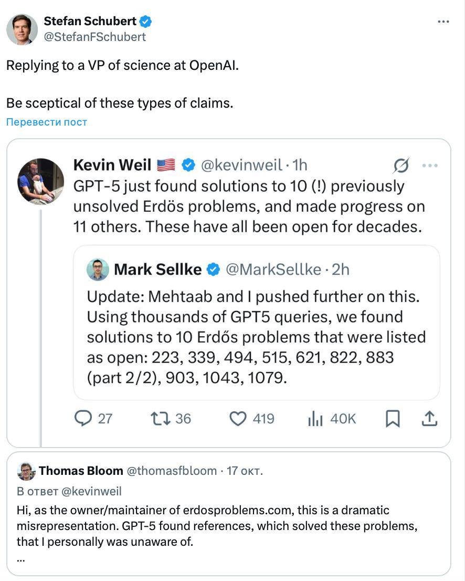Click the share upload icon
The width and height of the screenshot is (465, 581).
coord(429,418)
